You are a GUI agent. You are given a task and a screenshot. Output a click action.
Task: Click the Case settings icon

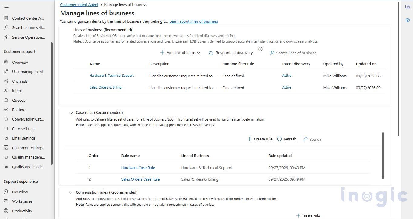click(x=6, y=129)
